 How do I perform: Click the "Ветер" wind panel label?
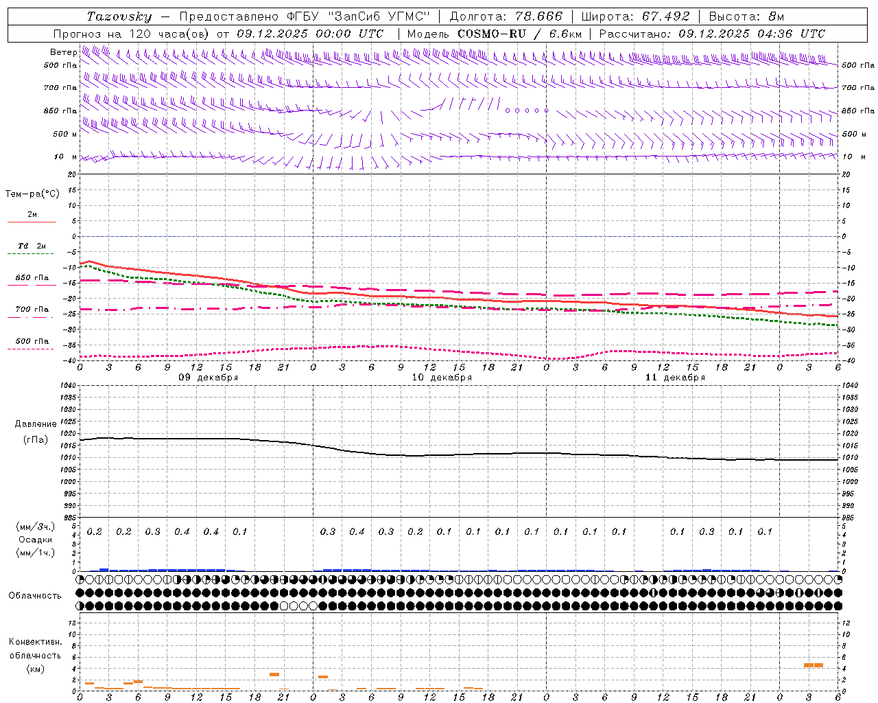click(x=63, y=52)
